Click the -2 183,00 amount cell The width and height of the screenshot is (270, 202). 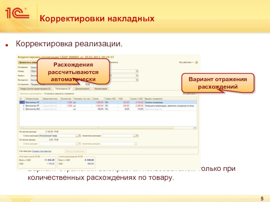(137, 102)
